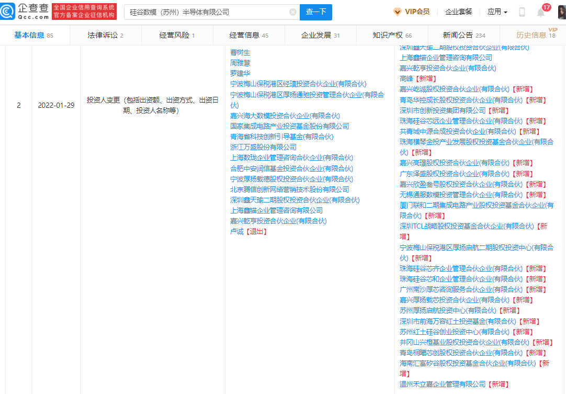Open 苏州厚扬启航投资中心 link

click(x=448, y=311)
